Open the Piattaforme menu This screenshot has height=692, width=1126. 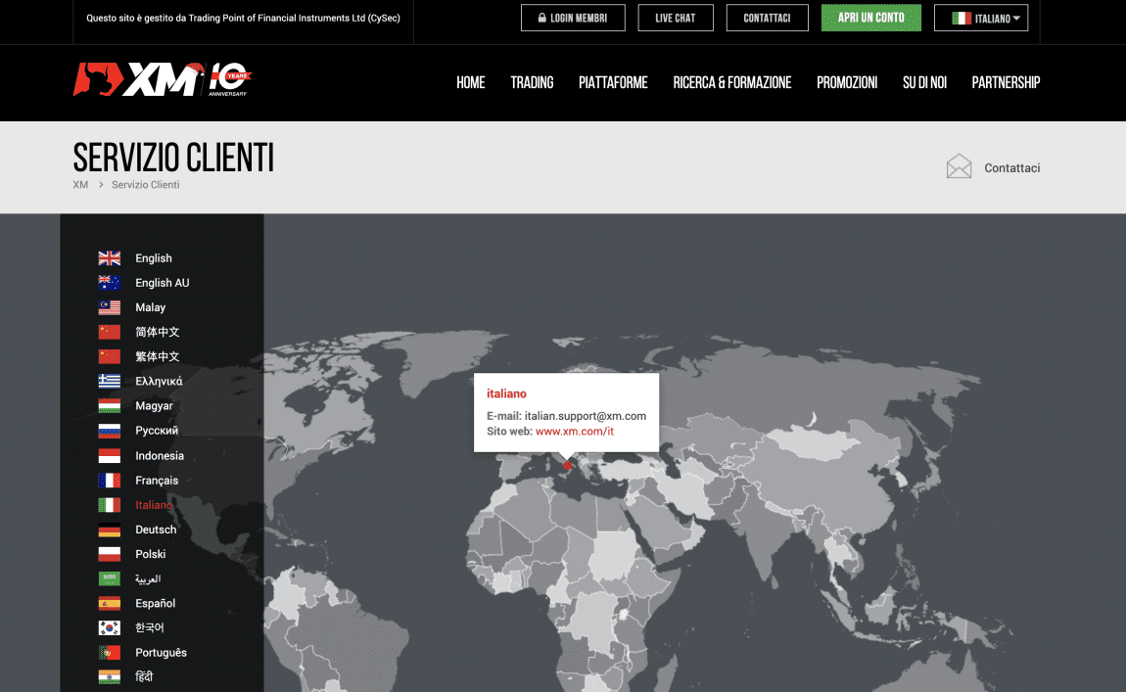click(x=613, y=83)
